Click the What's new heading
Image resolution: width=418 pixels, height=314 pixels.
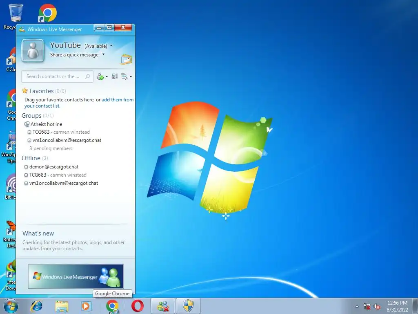(38, 233)
